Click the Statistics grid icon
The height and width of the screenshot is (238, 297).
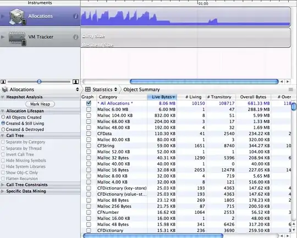point(87,90)
